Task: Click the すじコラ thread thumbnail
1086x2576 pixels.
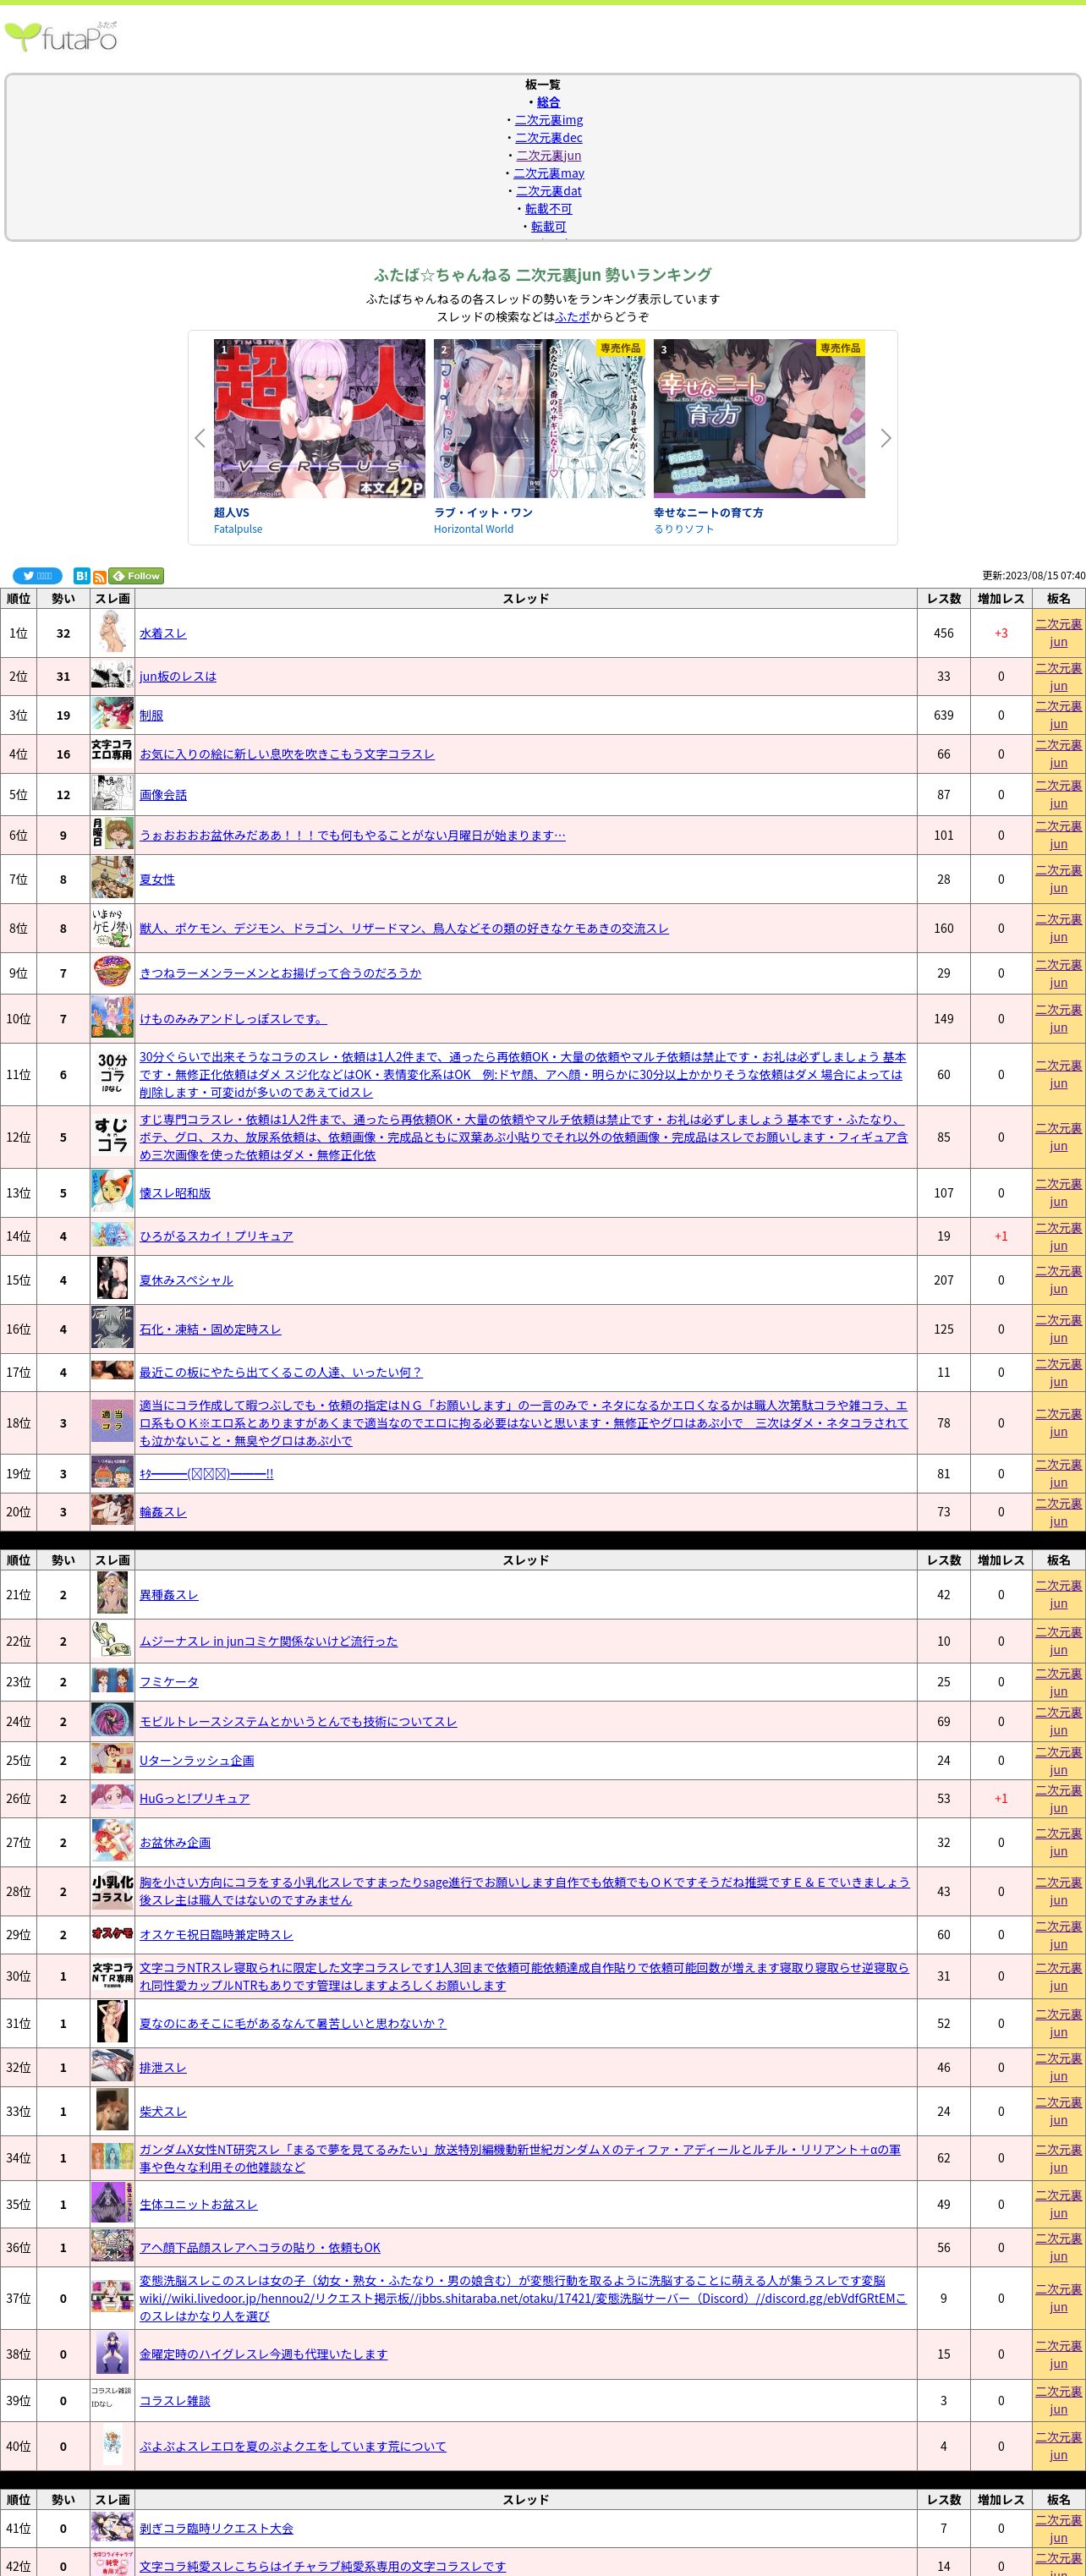Action: point(112,1136)
